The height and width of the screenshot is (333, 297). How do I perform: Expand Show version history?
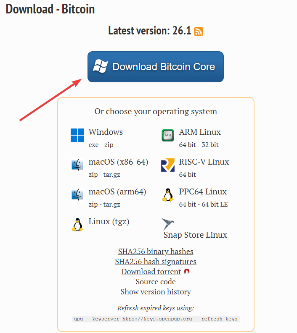[156, 292]
